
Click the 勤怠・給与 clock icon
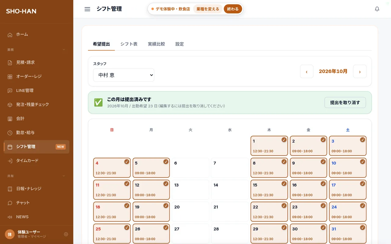point(10,133)
